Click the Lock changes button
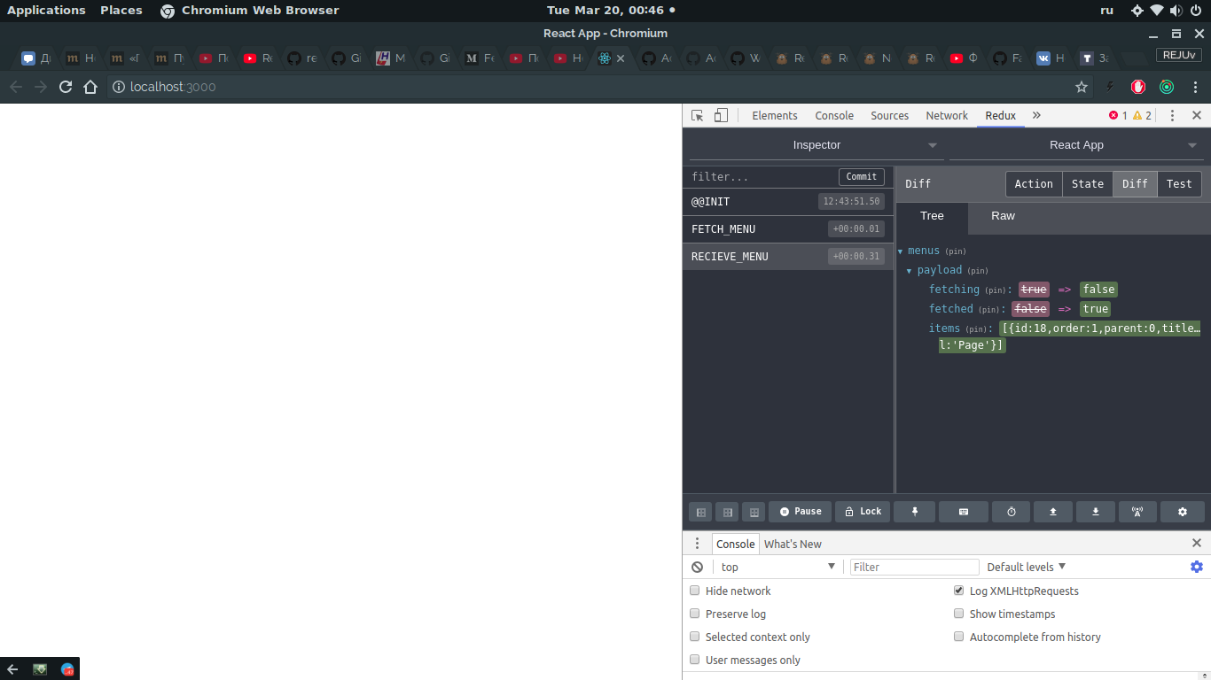The width and height of the screenshot is (1211, 680). click(x=863, y=512)
